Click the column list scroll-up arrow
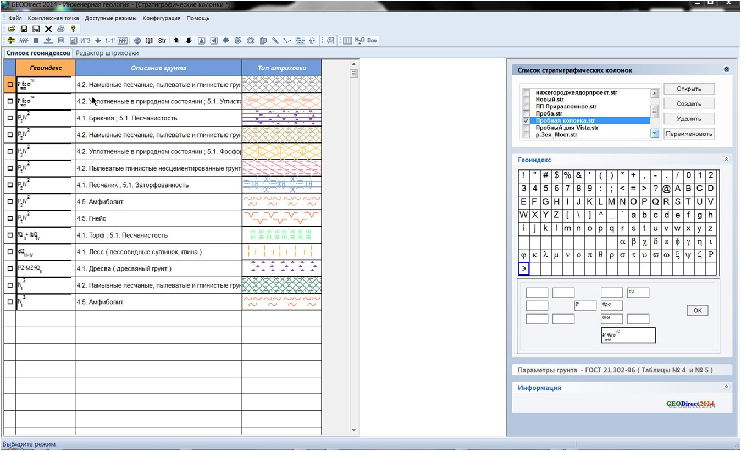Image resolution: width=741 pixels, height=451 pixels. pos(655,94)
